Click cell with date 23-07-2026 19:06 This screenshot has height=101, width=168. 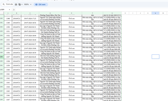tap(30, 48)
